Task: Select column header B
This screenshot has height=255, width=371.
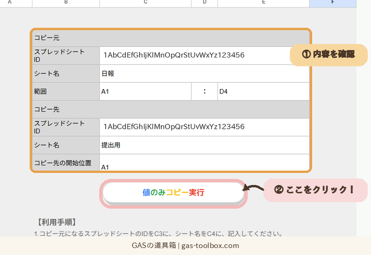Action: pos(66,3)
